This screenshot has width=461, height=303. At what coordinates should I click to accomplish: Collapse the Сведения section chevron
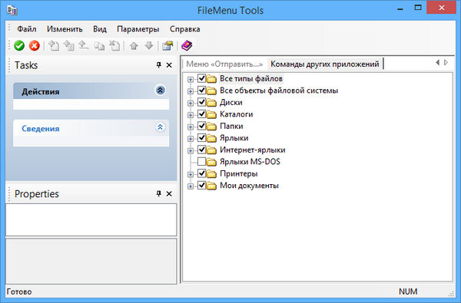pyautogui.click(x=161, y=127)
